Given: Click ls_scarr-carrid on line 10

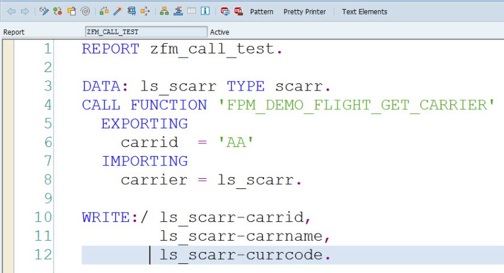Looking at the screenshot, I should point(232,218).
